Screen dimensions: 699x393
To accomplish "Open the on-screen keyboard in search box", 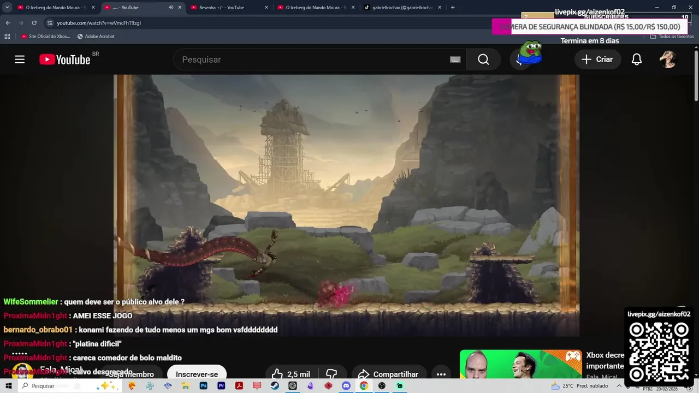I will pos(455,59).
